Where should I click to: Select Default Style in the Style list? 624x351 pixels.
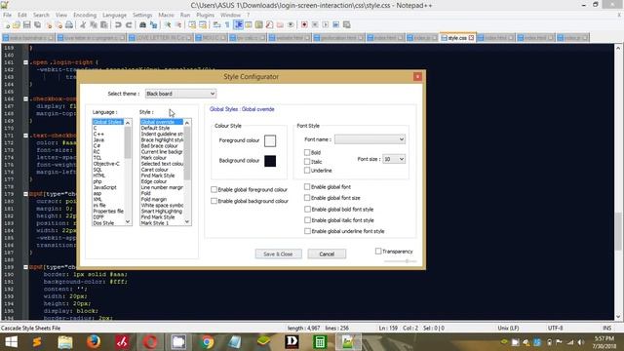click(x=155, y=128)
